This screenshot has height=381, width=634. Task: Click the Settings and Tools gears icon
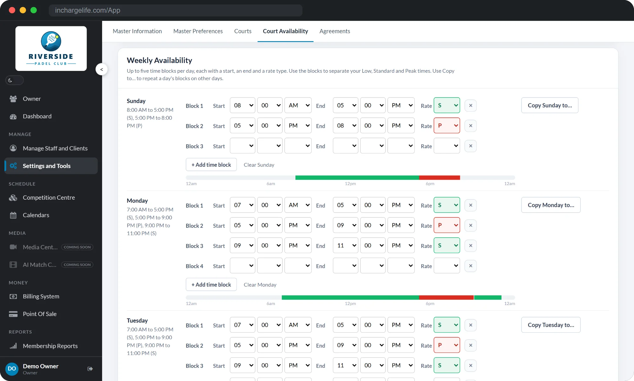13,166
